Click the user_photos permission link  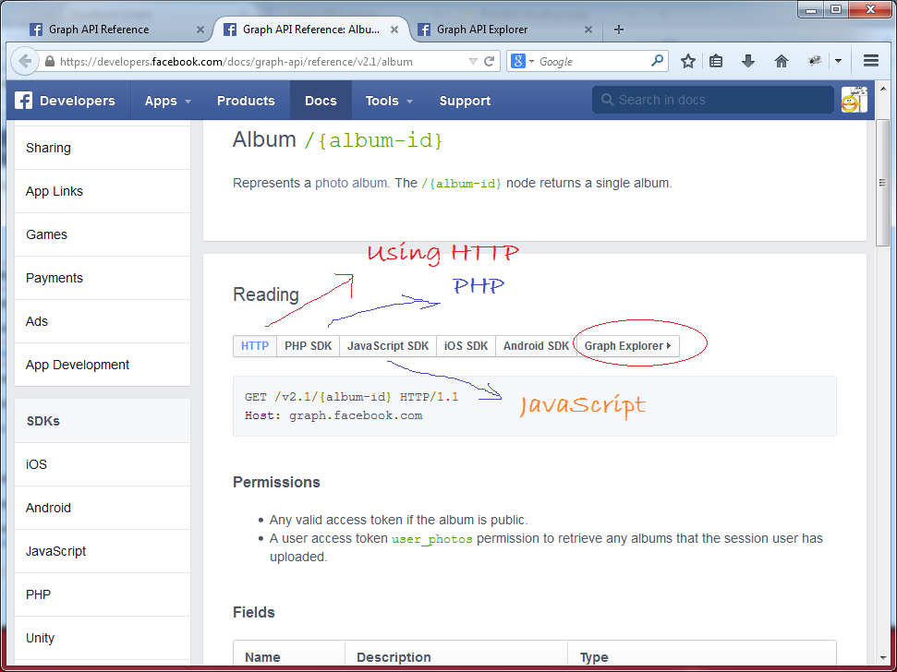[x=432, y=539]
